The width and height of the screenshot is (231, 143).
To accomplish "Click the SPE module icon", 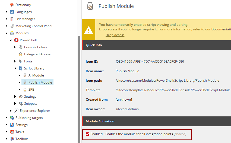I will (x=25, y=90).
